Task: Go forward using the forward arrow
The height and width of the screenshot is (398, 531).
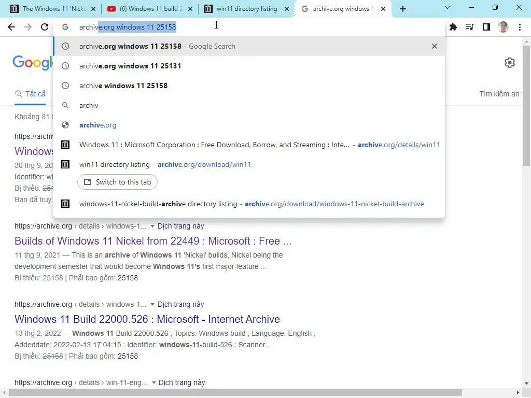Action: click(x=28, y=27)
